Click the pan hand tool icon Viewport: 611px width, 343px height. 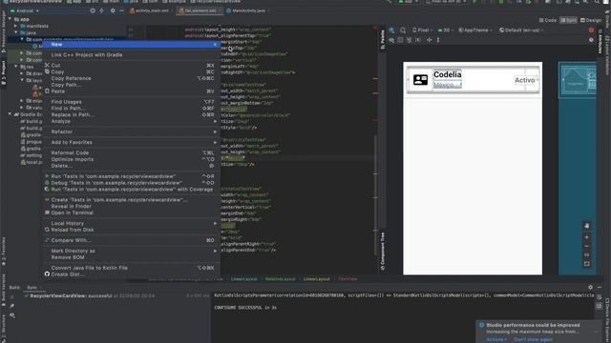pyautogui.click(x=587, y=226)
